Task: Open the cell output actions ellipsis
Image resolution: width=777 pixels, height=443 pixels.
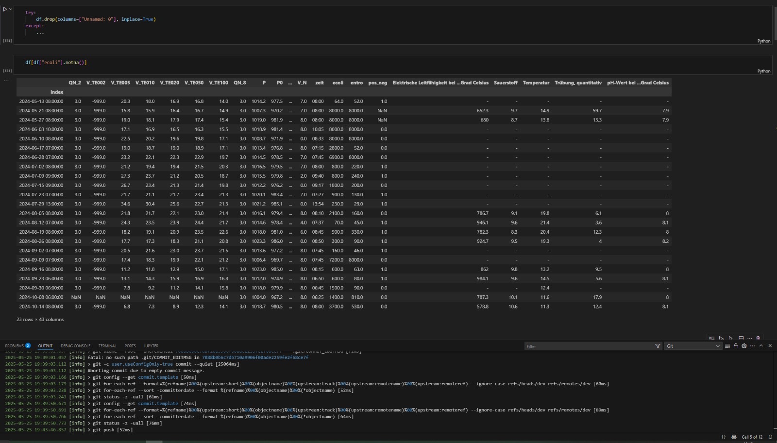Action: pyautogui.click(x=6, y=81)
